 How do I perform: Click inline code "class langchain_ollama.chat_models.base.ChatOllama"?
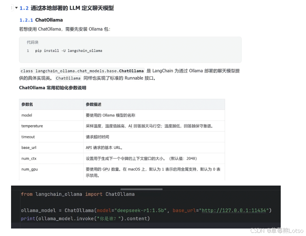(x=82, y=71)
